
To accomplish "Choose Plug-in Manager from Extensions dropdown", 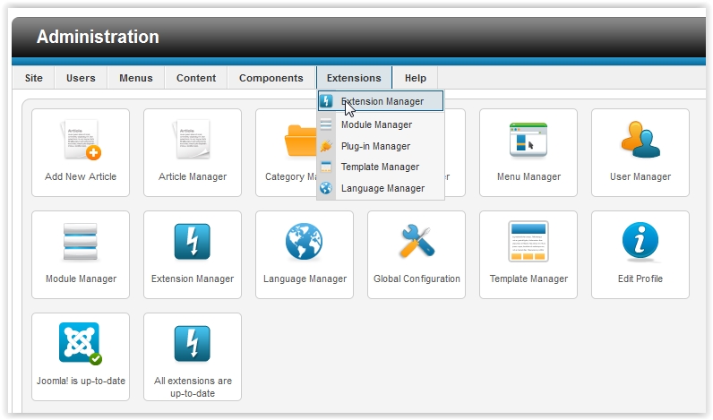I will coord(375,146).
